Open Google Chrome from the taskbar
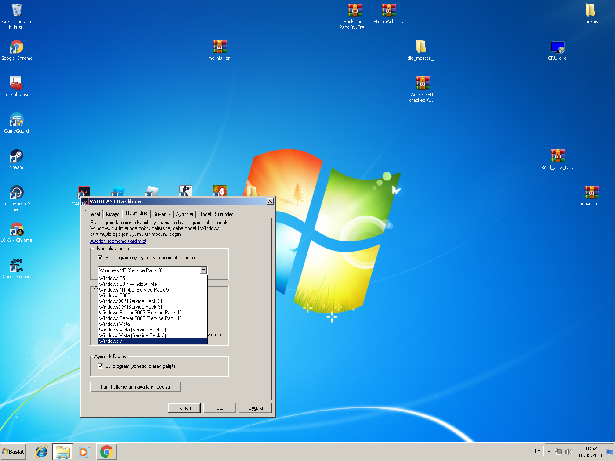The width and height of the screenshot is (615, 461). pyautogui.click(x=106, y=452)
